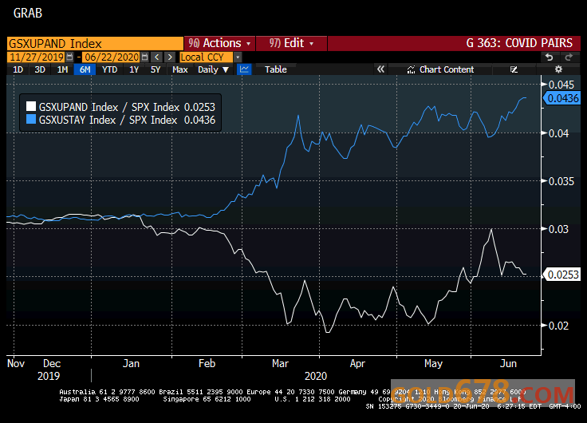
Task: Select the YTD time range
Action: tap(110, 69)
